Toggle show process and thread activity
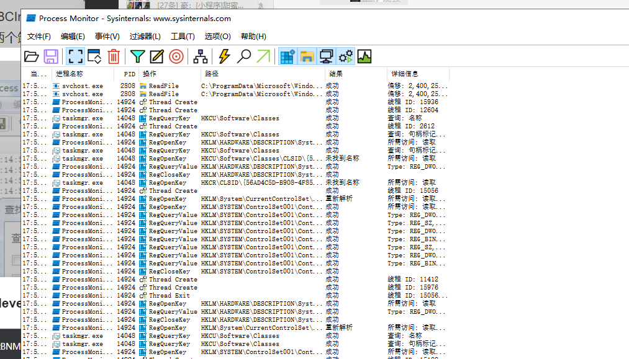 click(346, 56)
